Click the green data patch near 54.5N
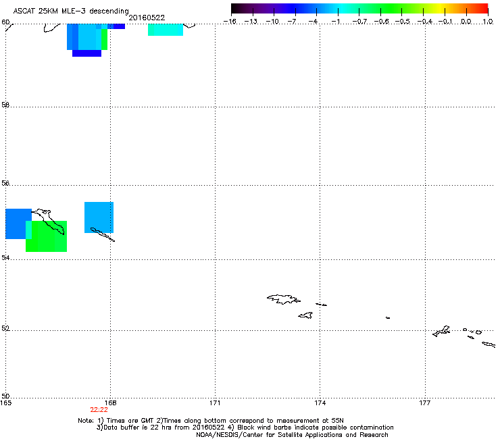Image resolution: width=500 pixels, height=439 pixels. [46, 236]
